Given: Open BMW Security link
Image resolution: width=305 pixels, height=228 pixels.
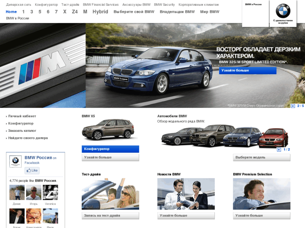Looking at the screenshot, I should [164, 5].
